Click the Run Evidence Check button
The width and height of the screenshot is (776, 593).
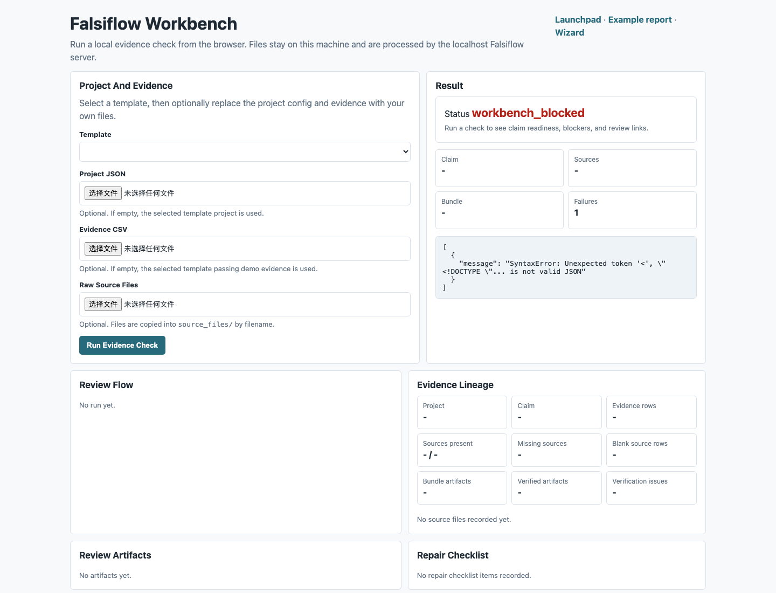click(122, 345)
